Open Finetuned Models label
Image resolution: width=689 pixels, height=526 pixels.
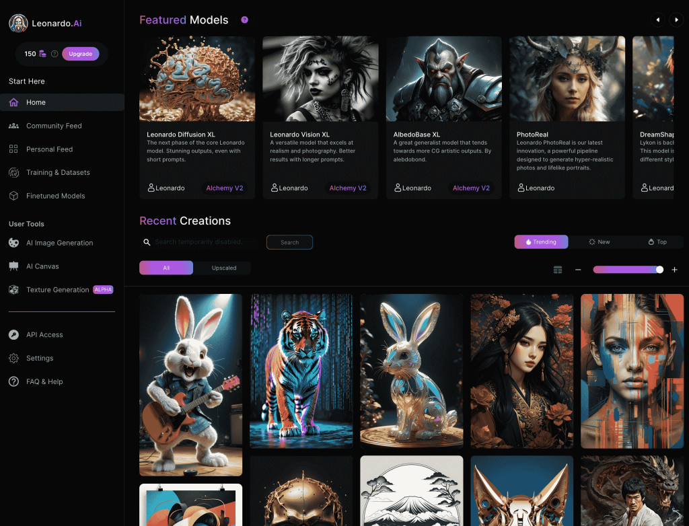coord(56,196)
